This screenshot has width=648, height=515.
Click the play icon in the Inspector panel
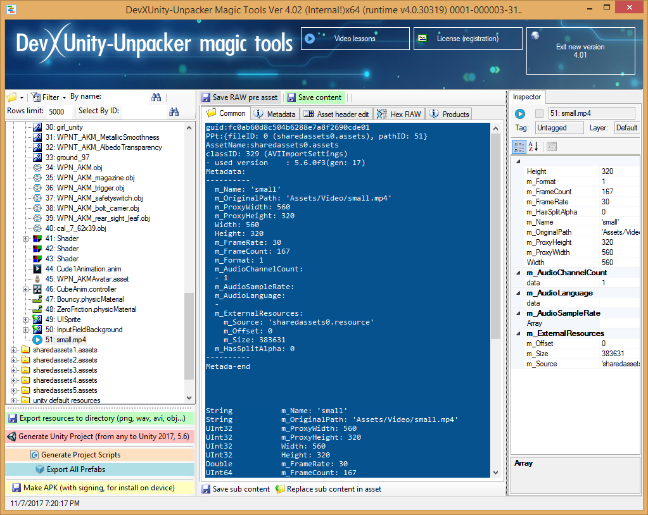click(520, 113)
